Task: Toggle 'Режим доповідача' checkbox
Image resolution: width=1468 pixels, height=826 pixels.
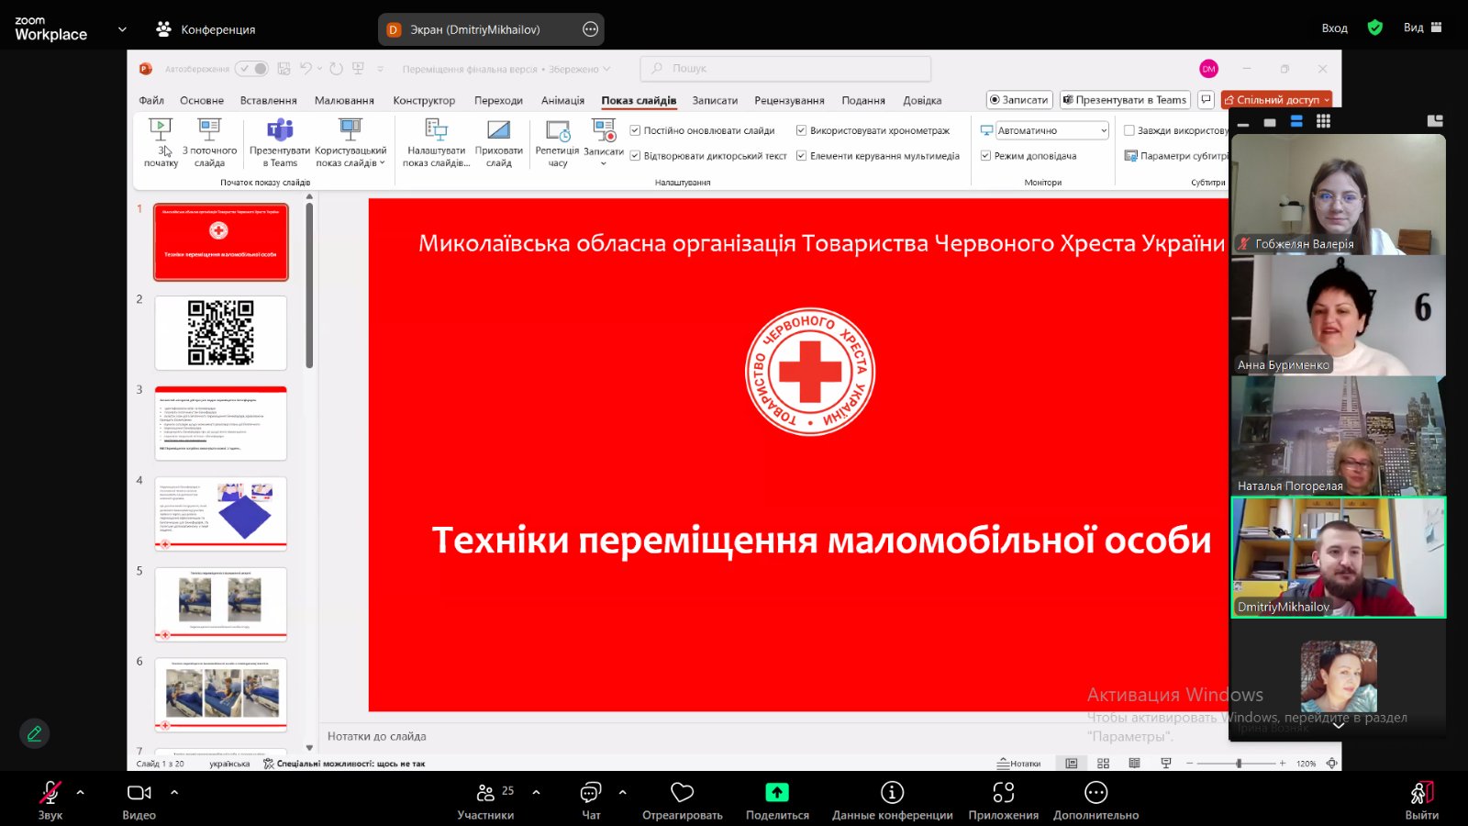Action: [x=986, y=156]
